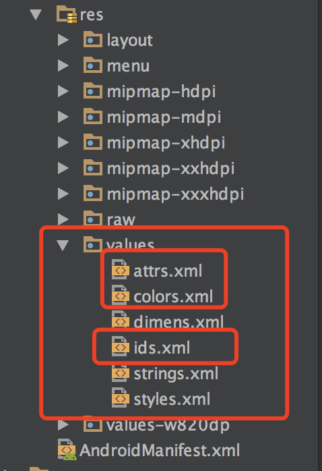Viewport: 322px width, 471px height.
Task: Open colors.xml file name
Action: pos(173,296)
